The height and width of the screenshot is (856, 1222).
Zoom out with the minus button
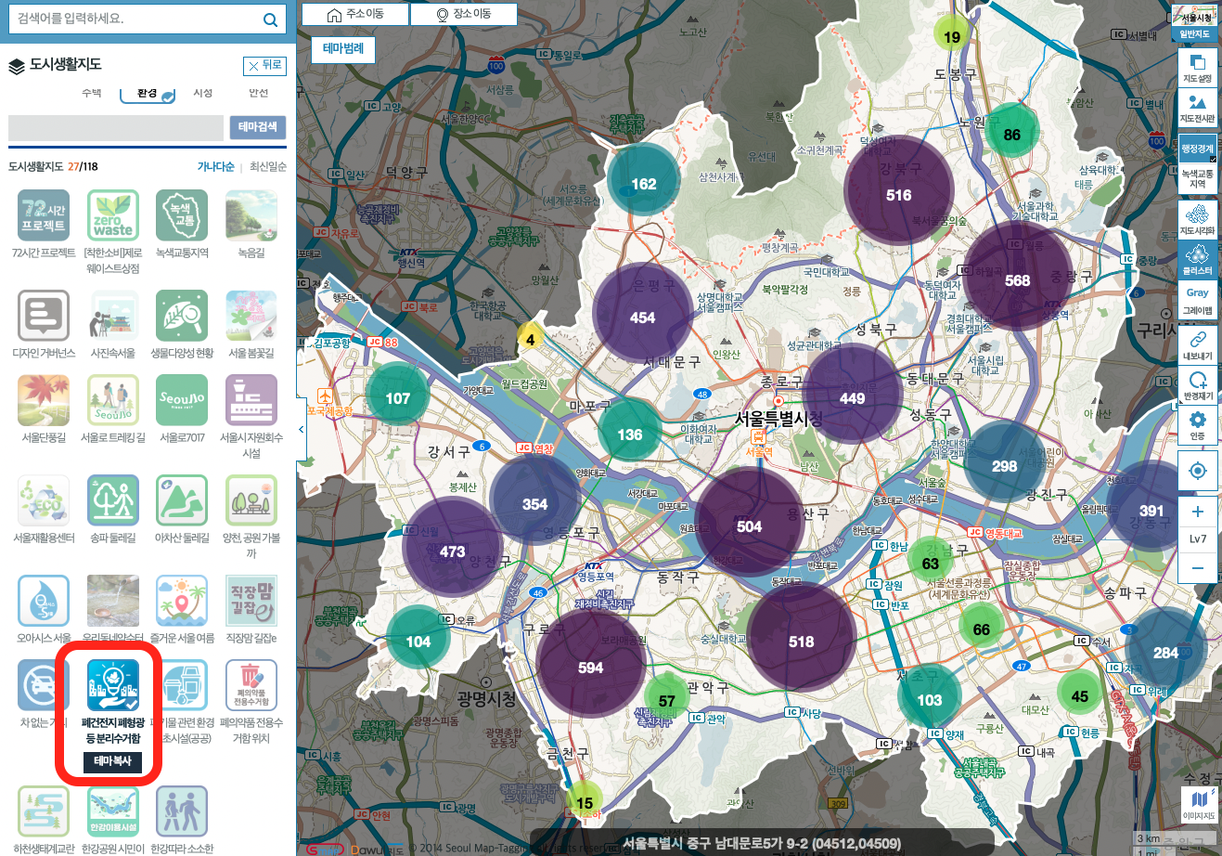pyautogui.click(x=1197, y=568)
